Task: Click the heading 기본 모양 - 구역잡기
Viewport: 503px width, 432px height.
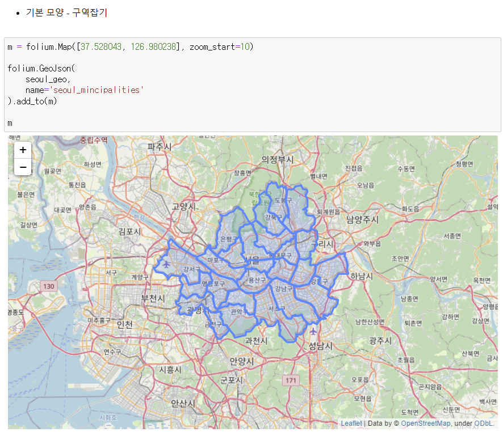Action: [x=66, y=12]
